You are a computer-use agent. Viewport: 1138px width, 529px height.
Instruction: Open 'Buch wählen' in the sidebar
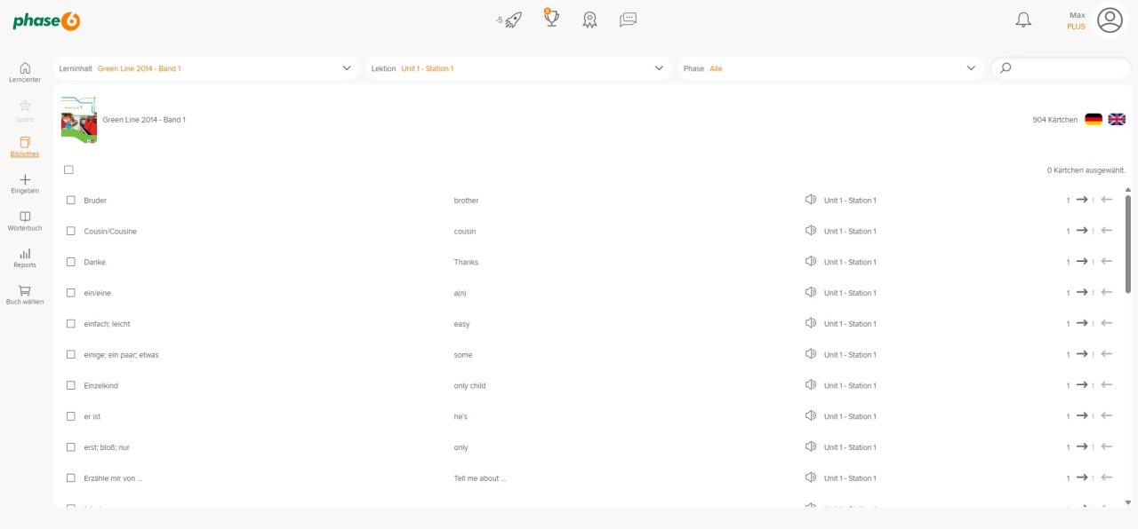point(25,295)
